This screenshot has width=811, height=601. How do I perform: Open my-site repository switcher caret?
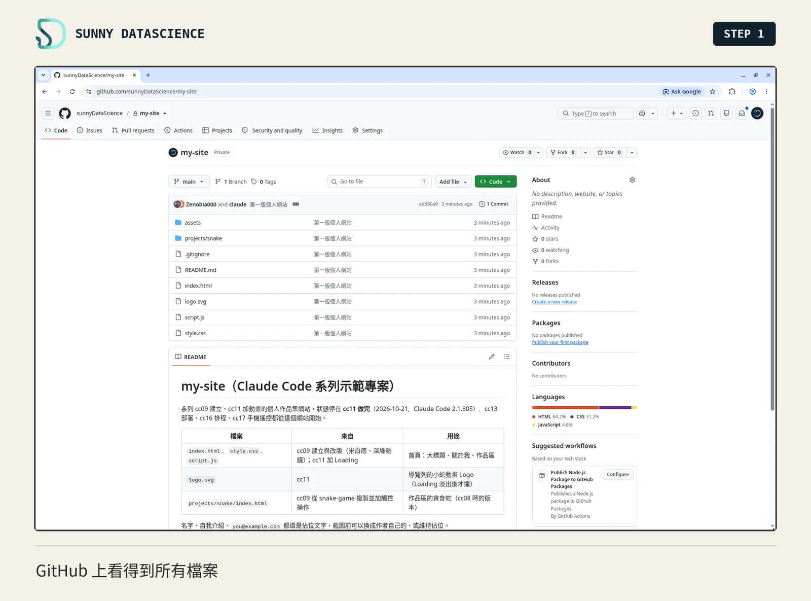[165, 114]
